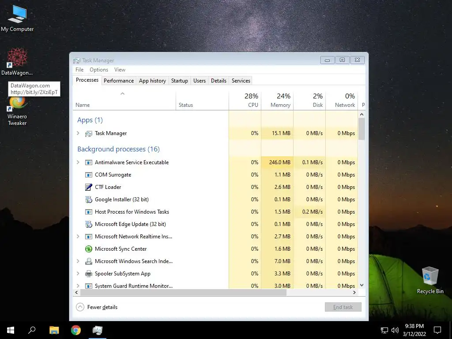Click System Guard Runtime Monitor icon
The height and width of the screenshot is (339, 452).
click(x=88, y=286)
